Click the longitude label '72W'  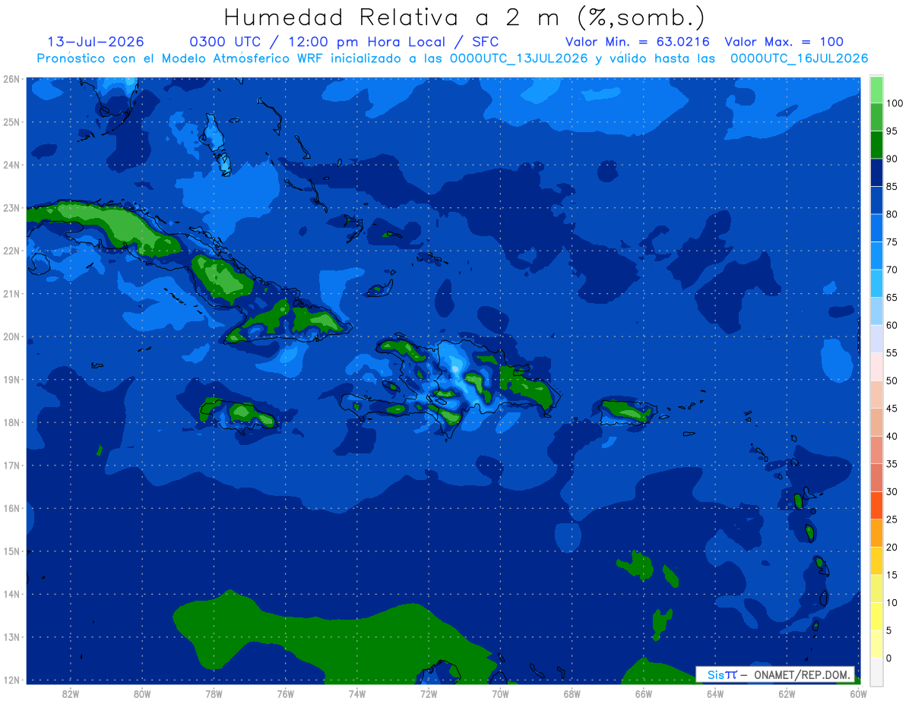pos(429,694)
